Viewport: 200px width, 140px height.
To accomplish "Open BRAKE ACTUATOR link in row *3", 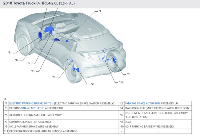I will [33, 108].
